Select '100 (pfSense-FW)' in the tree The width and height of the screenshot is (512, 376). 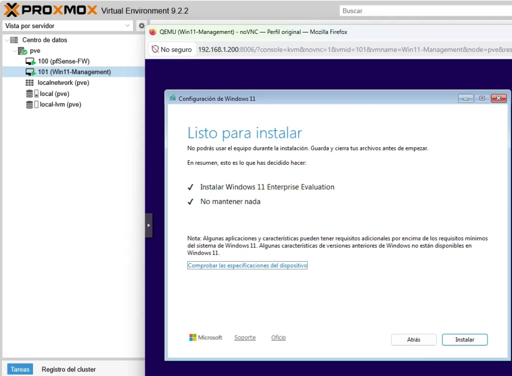coord(63,61)
